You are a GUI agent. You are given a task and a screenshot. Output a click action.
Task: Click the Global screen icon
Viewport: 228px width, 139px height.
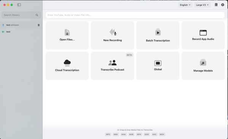click(158, 63)
